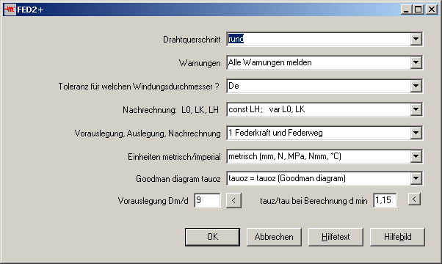This screenshot has height=264, width=442.
Task: Show the Hilfebild help image
Action: click(397, 237)
